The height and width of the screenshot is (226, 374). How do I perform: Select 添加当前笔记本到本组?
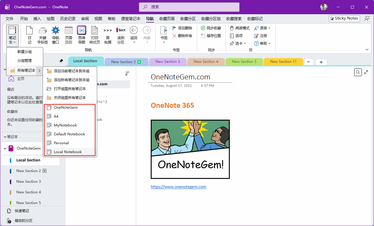(70, 71)
